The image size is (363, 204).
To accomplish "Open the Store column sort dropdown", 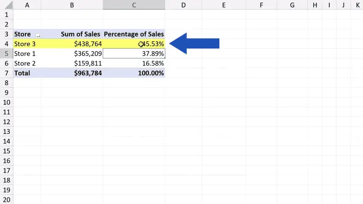I will coord(38,35).
